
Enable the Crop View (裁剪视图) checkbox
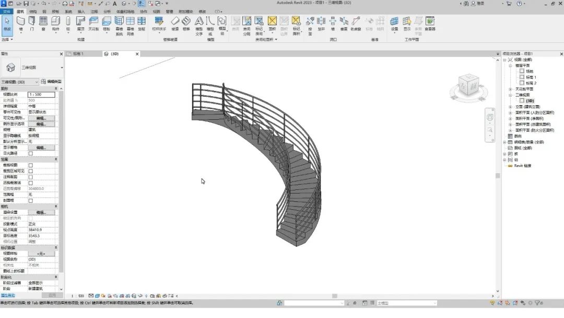pyautogui.click(x=31, y=165)
